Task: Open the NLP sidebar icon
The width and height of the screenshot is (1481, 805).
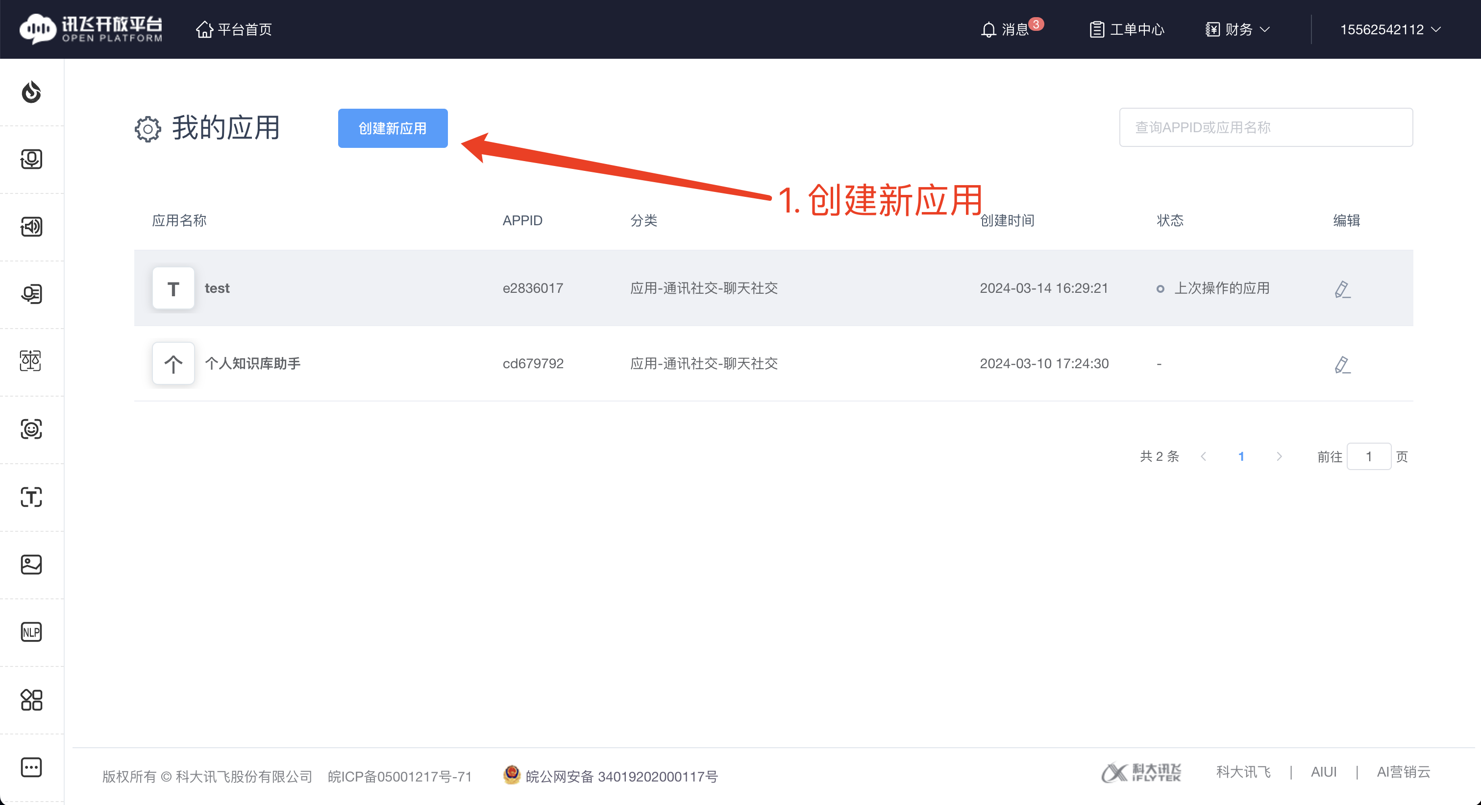Action: click(32, 632)
